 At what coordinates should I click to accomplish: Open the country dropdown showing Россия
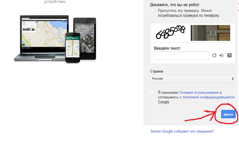pyautogui.click(x=193, y=78)
